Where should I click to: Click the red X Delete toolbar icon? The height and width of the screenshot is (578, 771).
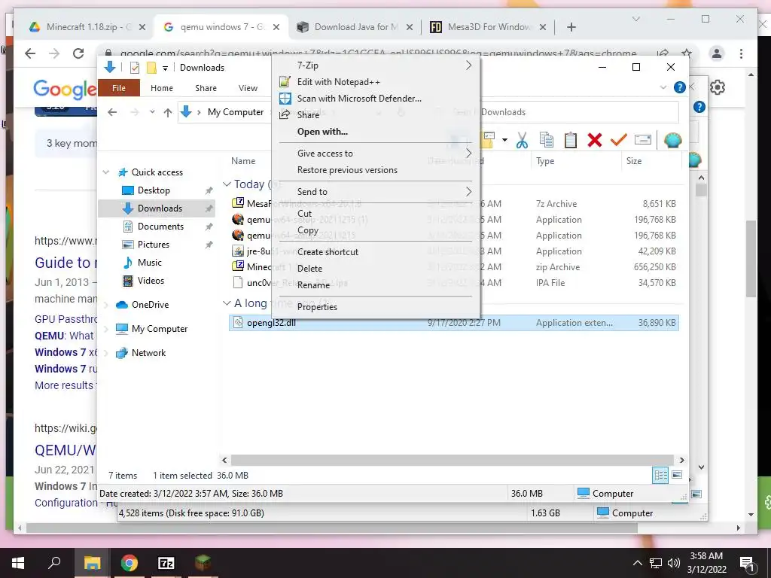[x=595, y=141]
